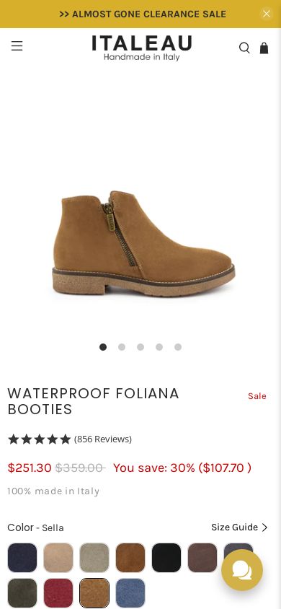Viewport: 281px width, 609px height.
Task: Go to the second image carousel dot
Action: coord(122,347)
